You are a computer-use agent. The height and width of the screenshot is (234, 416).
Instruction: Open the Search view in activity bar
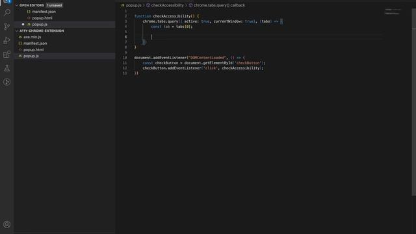7,12
